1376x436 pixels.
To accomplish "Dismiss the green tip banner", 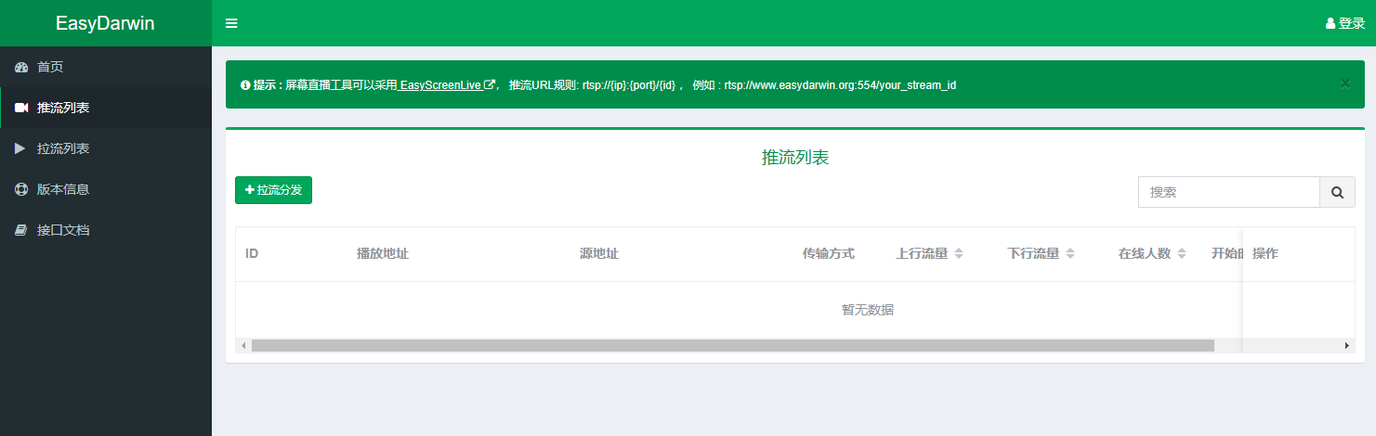I will click(1344, 83).
